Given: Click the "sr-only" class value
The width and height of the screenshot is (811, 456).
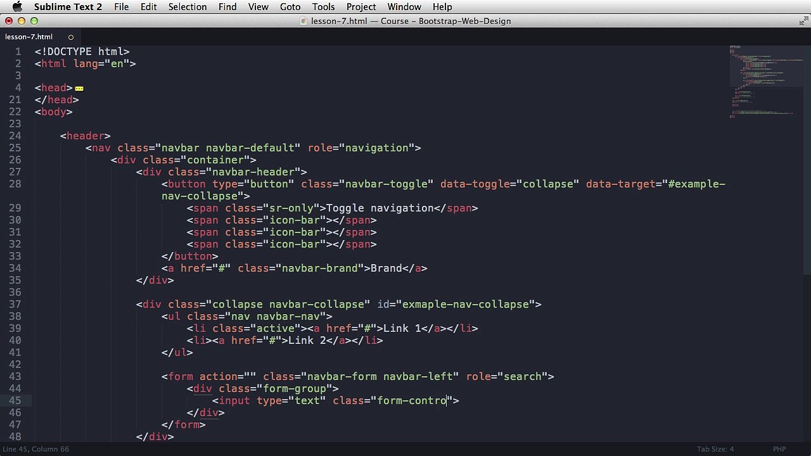Looking at the screenshot, I should pos(291,208).
